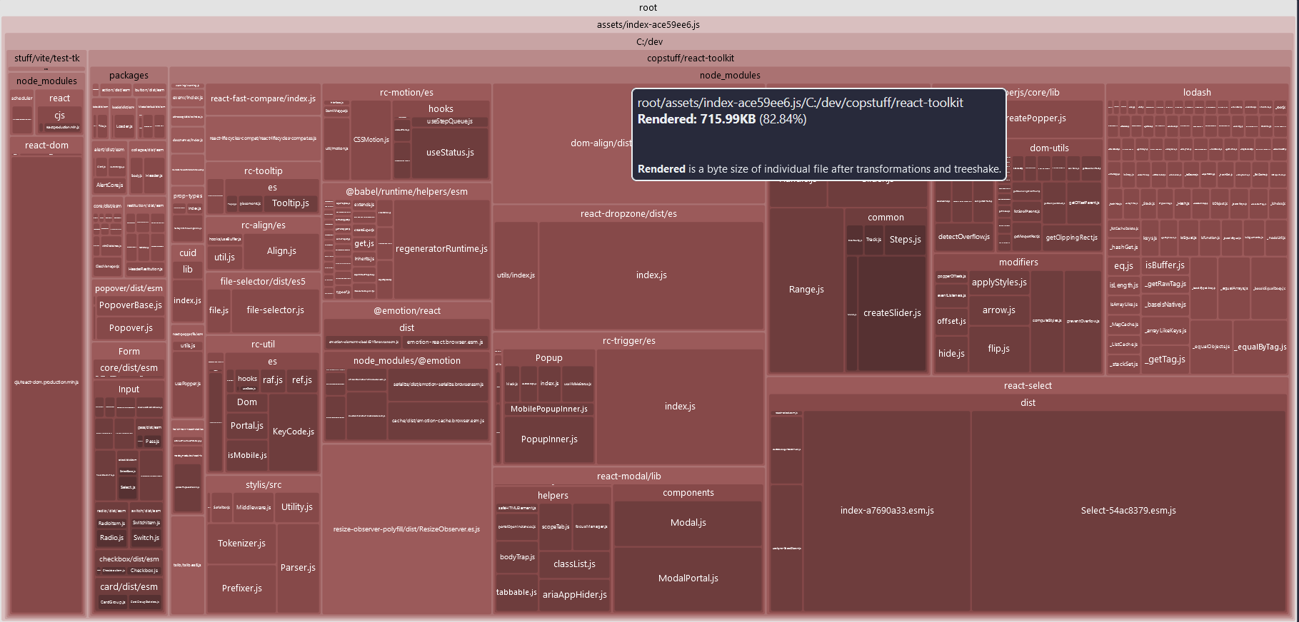Open the "react-modal/lib" group header
The height and width of the screenshot is (622, 1299).
pyautogui.click(x=628, y=476)
